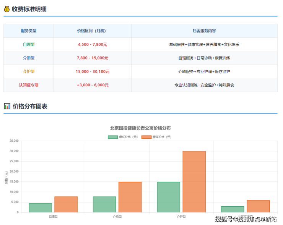Click the bar chart icon beside 价格分布图表
This screenshot has width=283, height=225.
point(7,106)
